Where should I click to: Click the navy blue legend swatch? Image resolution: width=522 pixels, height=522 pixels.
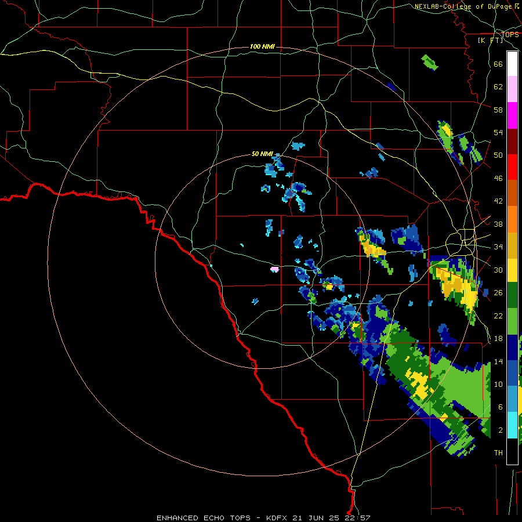(x=512, y=347)
